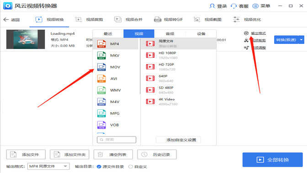
Task: Click the format list scrollbar
Action: tap(140, 66)
